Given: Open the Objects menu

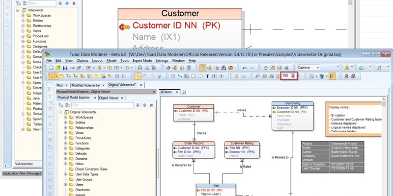Looking at the screenshot, I should tap(82, 60).
